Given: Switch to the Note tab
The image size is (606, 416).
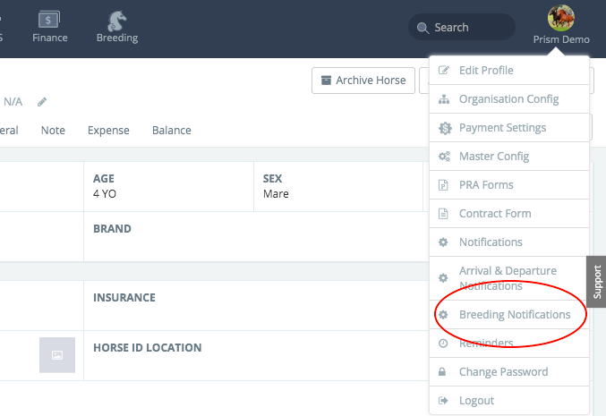Looking at the screenshot, I should click(x=53, y=131).
